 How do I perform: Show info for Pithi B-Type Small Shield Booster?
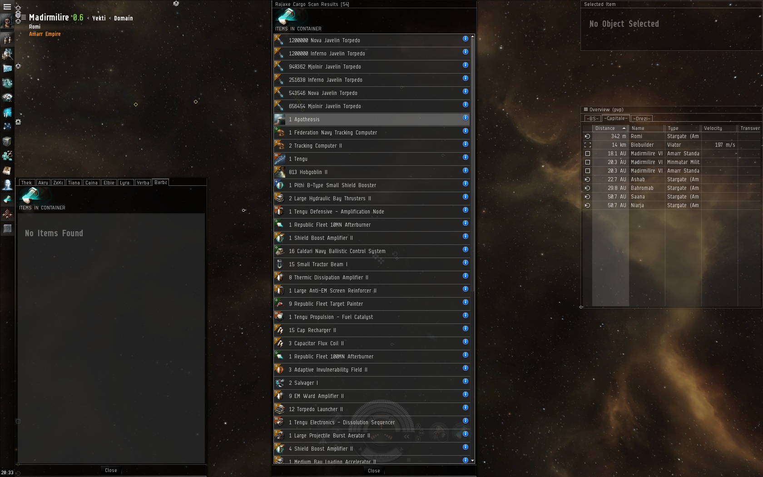click(466, 184)
